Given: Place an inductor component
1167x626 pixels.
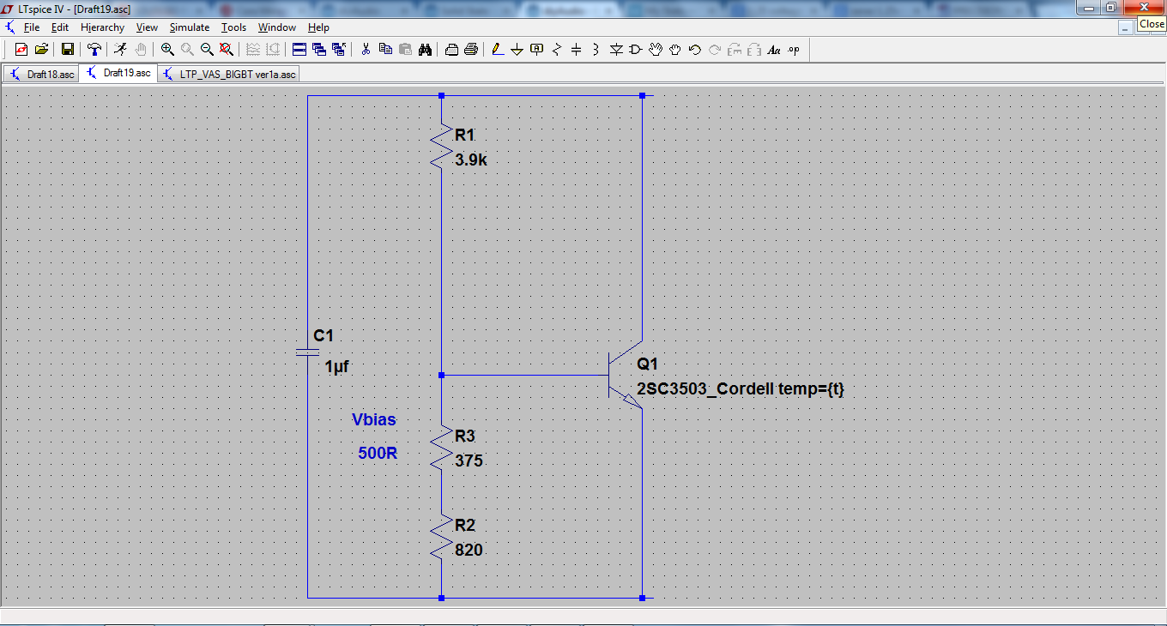Looking at the screenshot, I should point(596,50).
